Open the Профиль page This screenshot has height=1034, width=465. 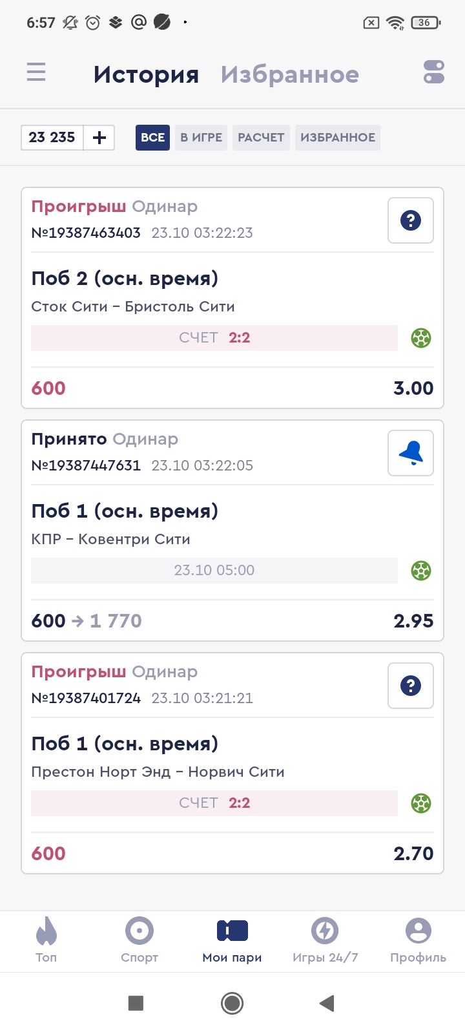[x=418, y=940]
